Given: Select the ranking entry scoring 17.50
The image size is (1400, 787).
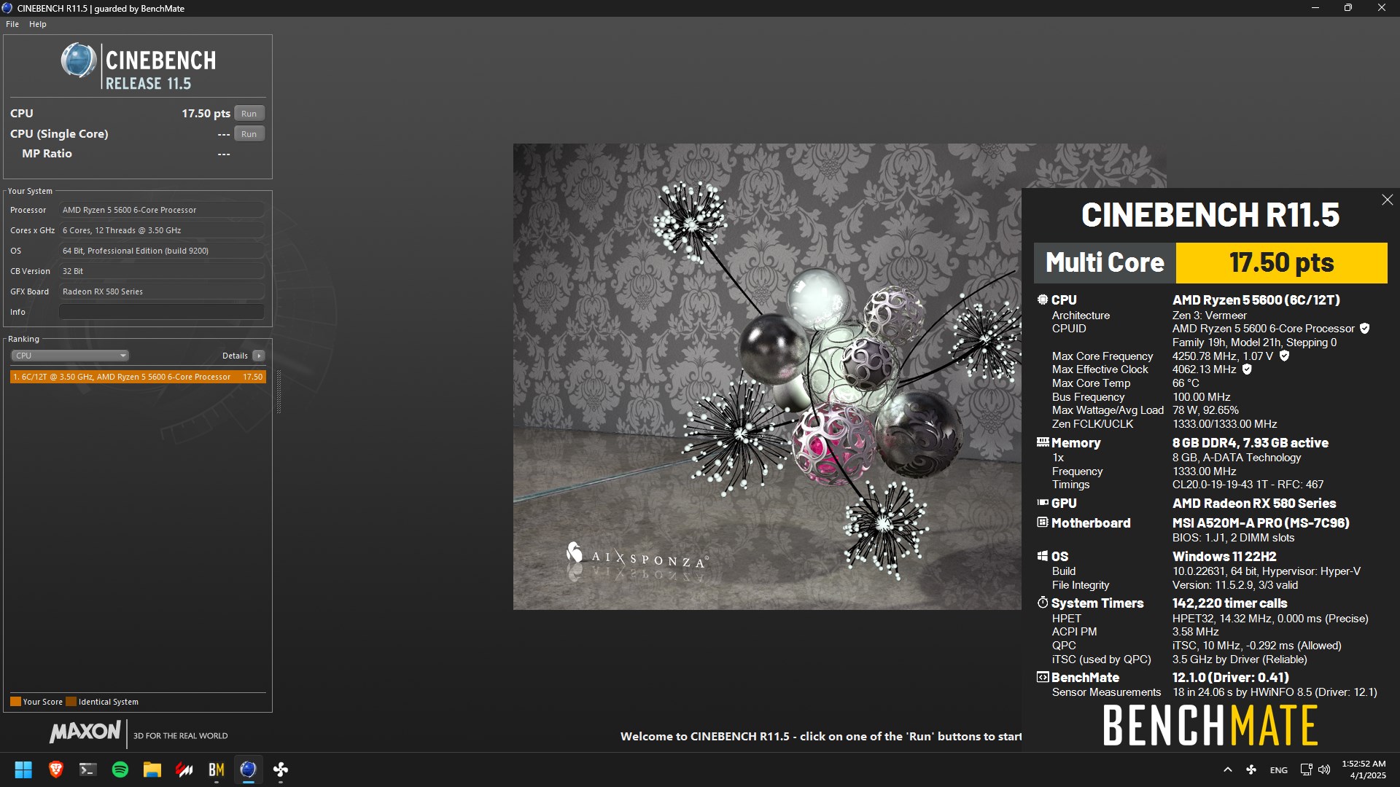Looking at the screenshot, I should 138,377.
